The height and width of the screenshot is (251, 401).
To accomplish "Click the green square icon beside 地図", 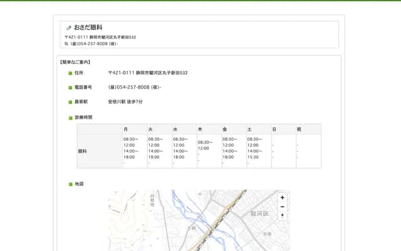I will pyautogui.click(x=70, y=184).
